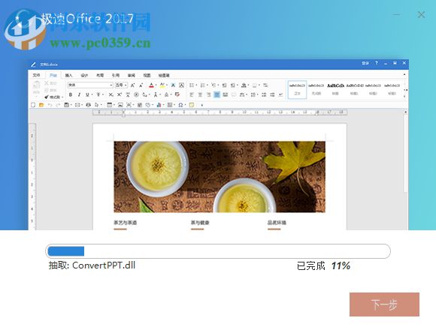Click the Insert chart icon in toolbar
The width and height of the screenshot is (436, 330).
tap(159, 105)
